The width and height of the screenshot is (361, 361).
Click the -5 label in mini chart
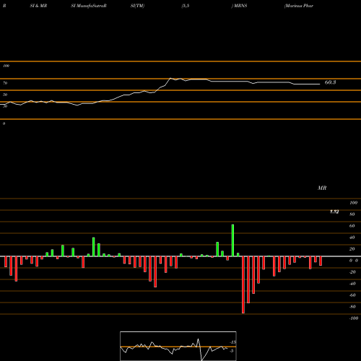(x=232, y=351)
